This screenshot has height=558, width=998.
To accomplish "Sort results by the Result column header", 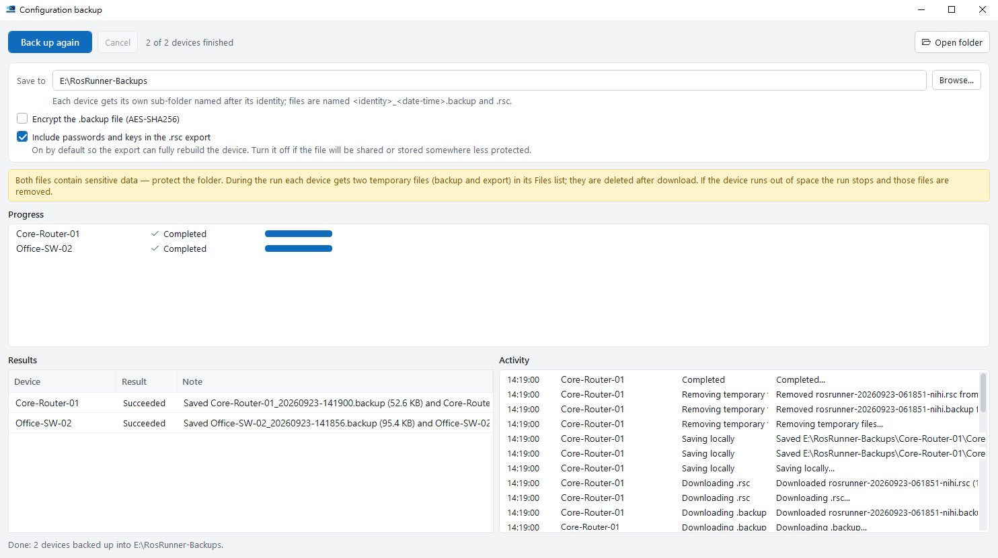I will click(146, 381).
